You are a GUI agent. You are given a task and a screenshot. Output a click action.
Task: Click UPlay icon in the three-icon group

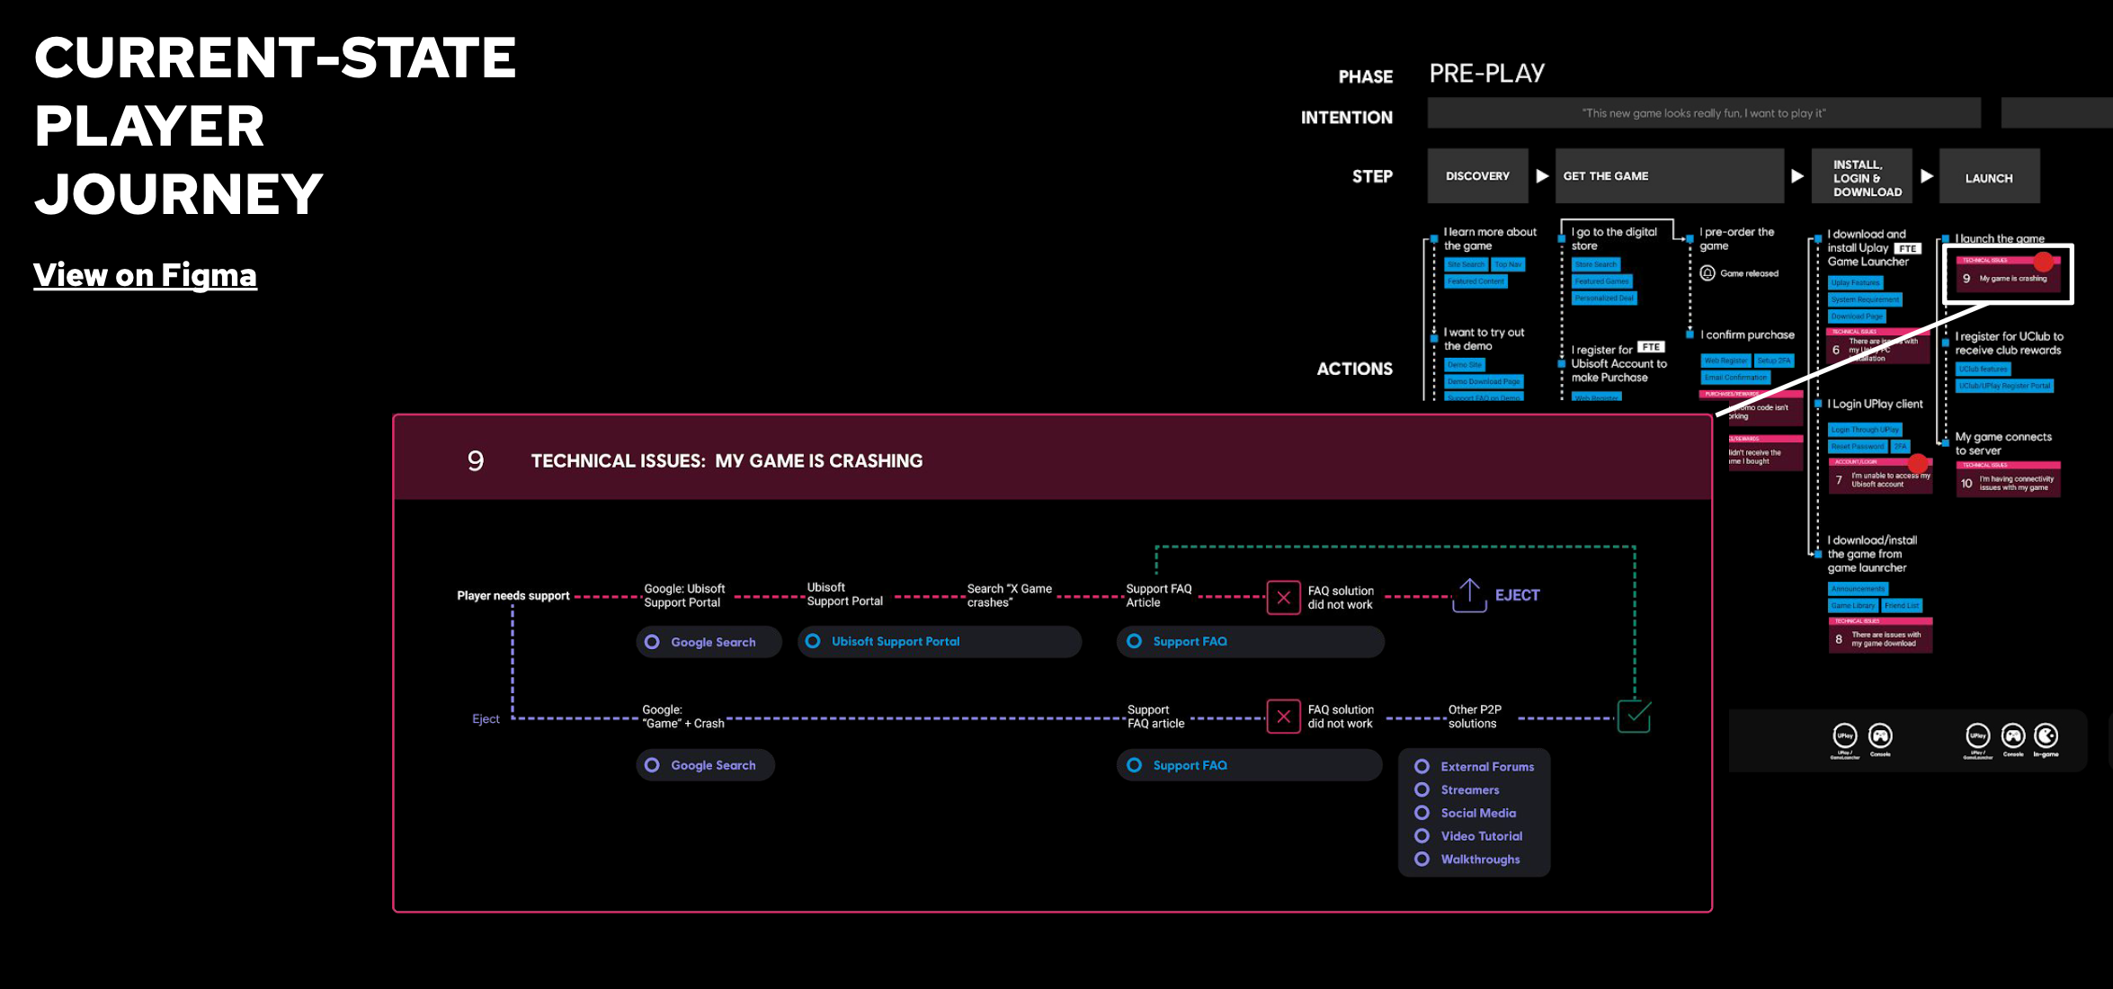coord(1977,735)
